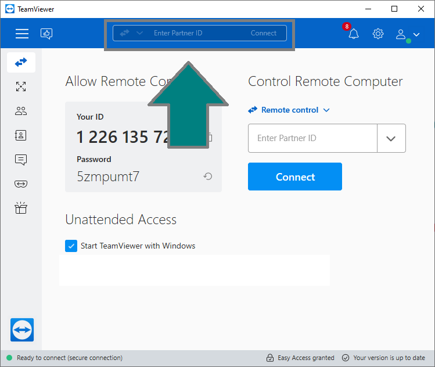Minimize the TeamViewer window
This screenshot has width=435, height=367.
click(x=368, y=9)
